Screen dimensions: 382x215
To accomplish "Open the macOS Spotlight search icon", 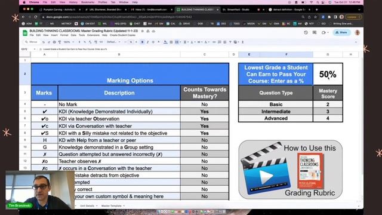I will [318, 2].
